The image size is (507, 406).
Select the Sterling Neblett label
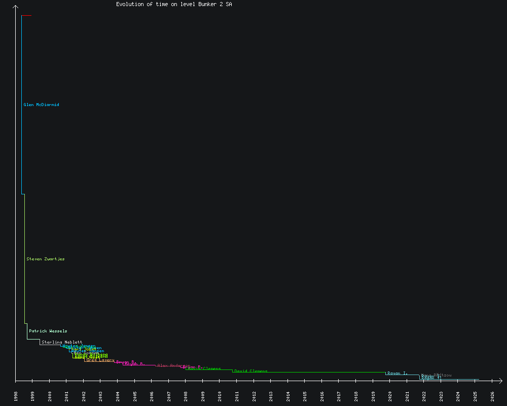(x=62, y=342)
